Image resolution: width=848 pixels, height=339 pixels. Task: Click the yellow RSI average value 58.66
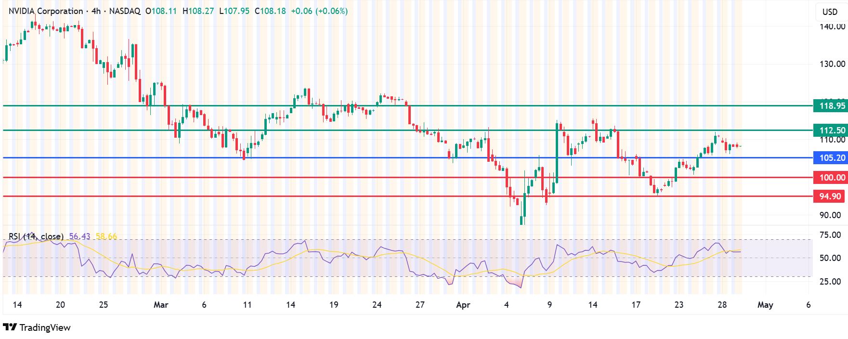point(106,236)
